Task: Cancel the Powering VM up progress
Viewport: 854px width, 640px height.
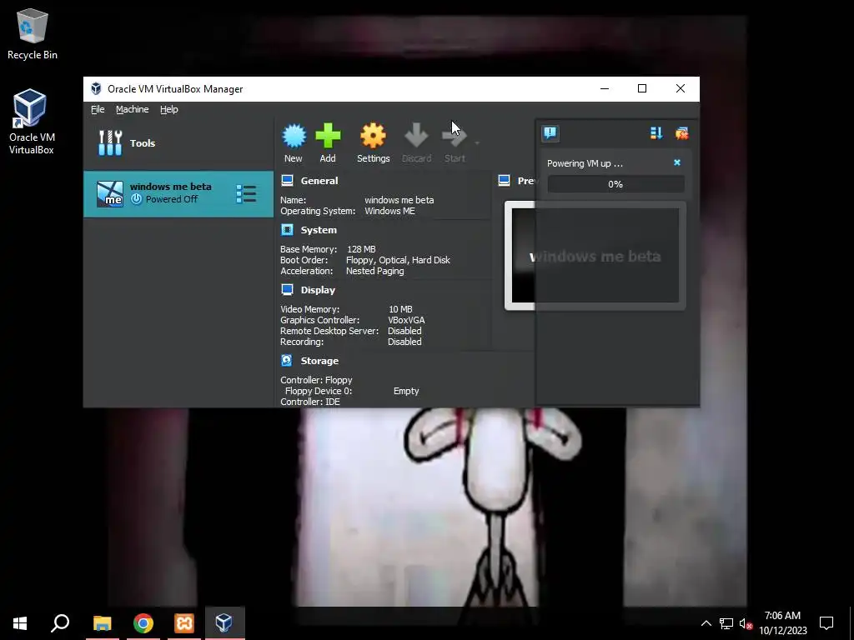Action: pos(677,162)
